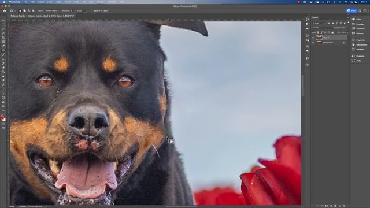Select the Lasso tool
The height and width of the screenshot is (208, 370).
[x=3, y=29]
